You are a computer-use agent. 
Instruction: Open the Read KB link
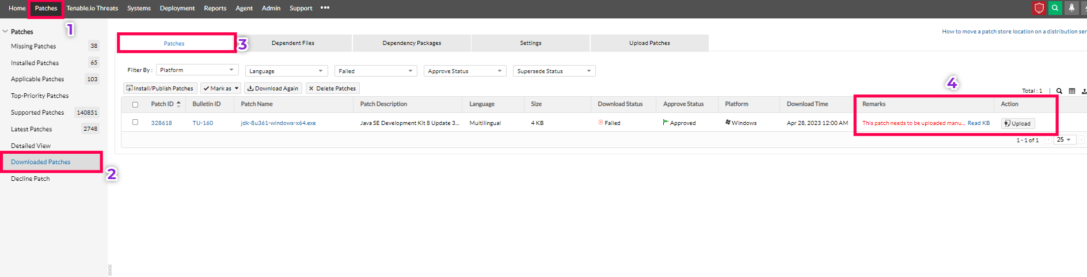point(979,123)
